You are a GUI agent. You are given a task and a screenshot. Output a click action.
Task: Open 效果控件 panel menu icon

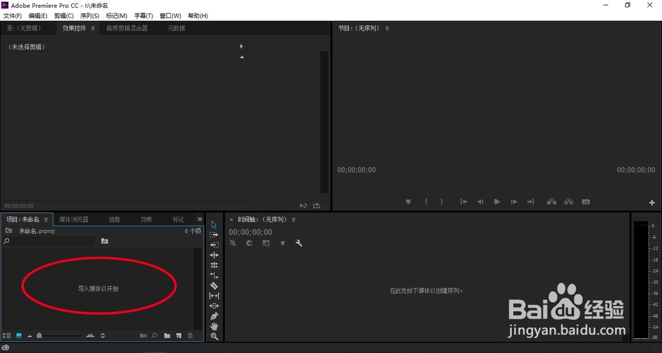[x=93, y=28]
